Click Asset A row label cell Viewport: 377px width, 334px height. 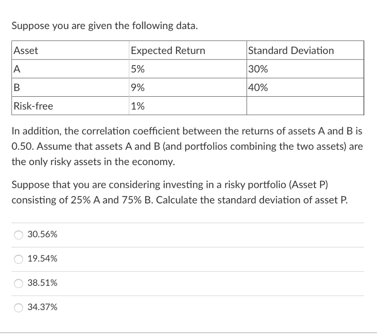(16, 69)
